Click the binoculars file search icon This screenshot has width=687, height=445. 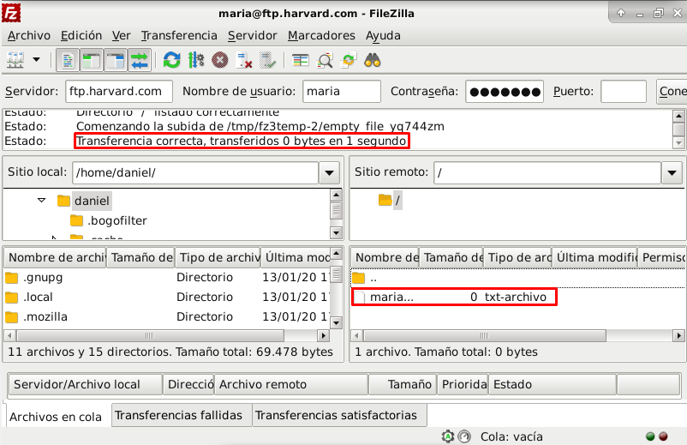(373, 60)
